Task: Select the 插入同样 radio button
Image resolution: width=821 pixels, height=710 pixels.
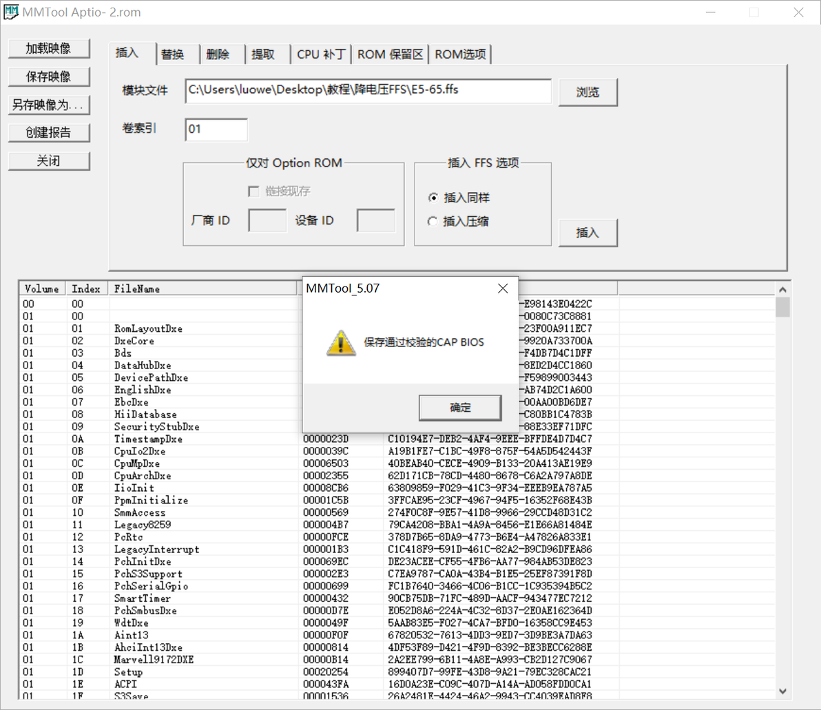Action: 433,198
